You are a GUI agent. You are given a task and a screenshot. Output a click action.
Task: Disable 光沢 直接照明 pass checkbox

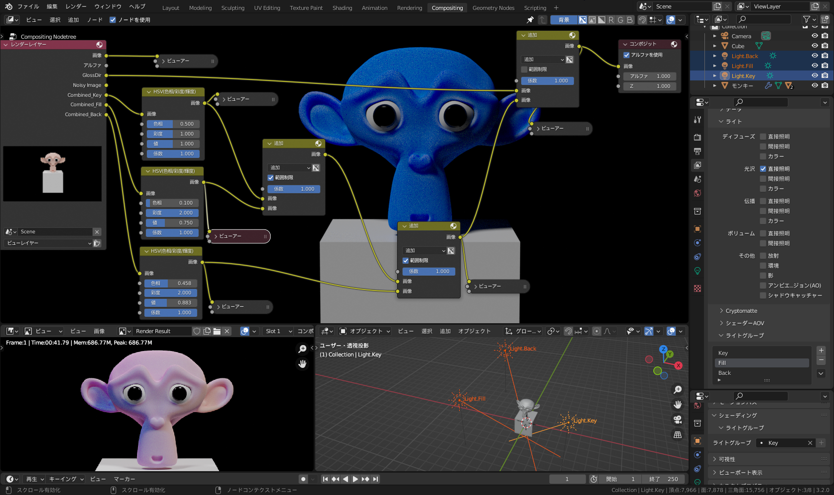pyautogui.click(x=763, y=169)
